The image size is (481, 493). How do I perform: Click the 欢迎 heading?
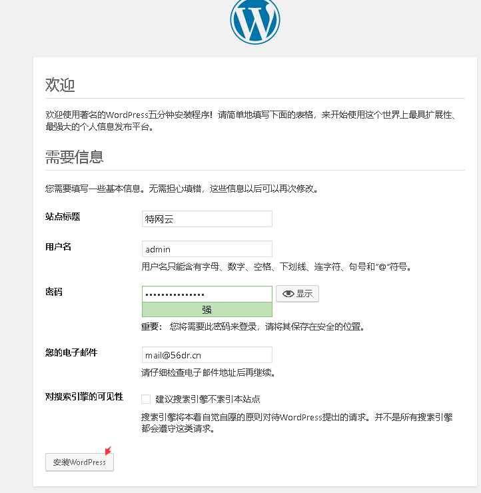[60, 85]
